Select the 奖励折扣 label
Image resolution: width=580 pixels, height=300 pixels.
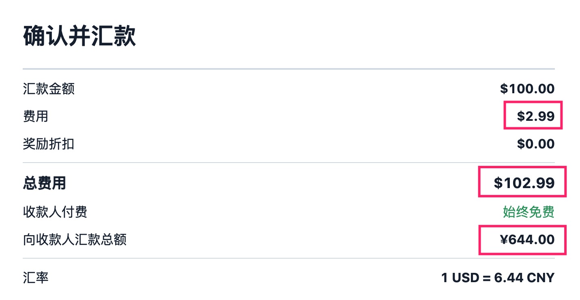49,144
